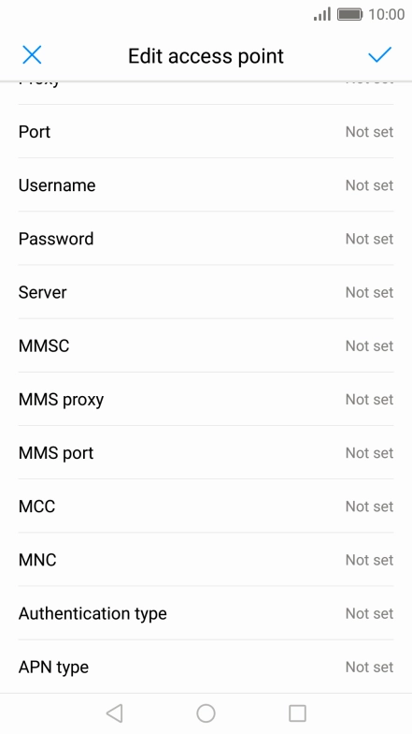The height and width of the screenshot is (734, 412).
Task: Tap Not set beside Password
Action: pyautogui.click(x=370, y=239)
